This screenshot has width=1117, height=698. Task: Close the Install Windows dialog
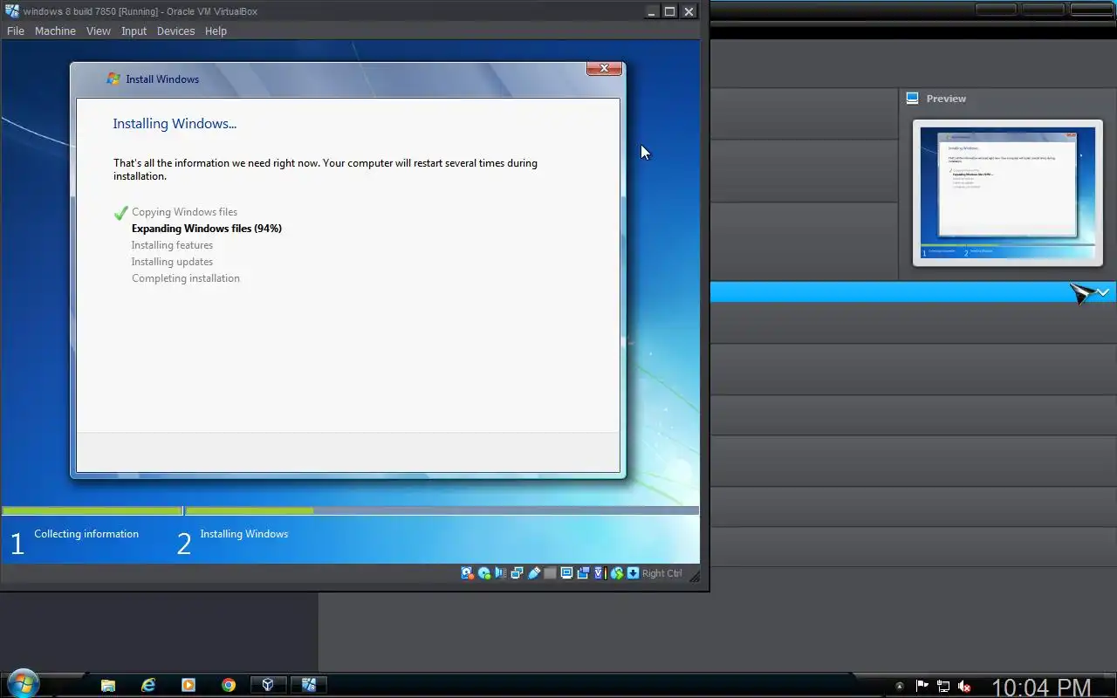click(604, 69)
